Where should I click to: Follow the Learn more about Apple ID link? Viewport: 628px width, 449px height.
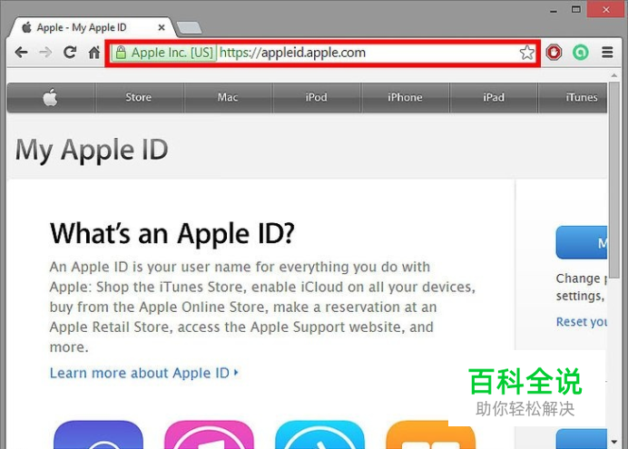pos(143,373)
